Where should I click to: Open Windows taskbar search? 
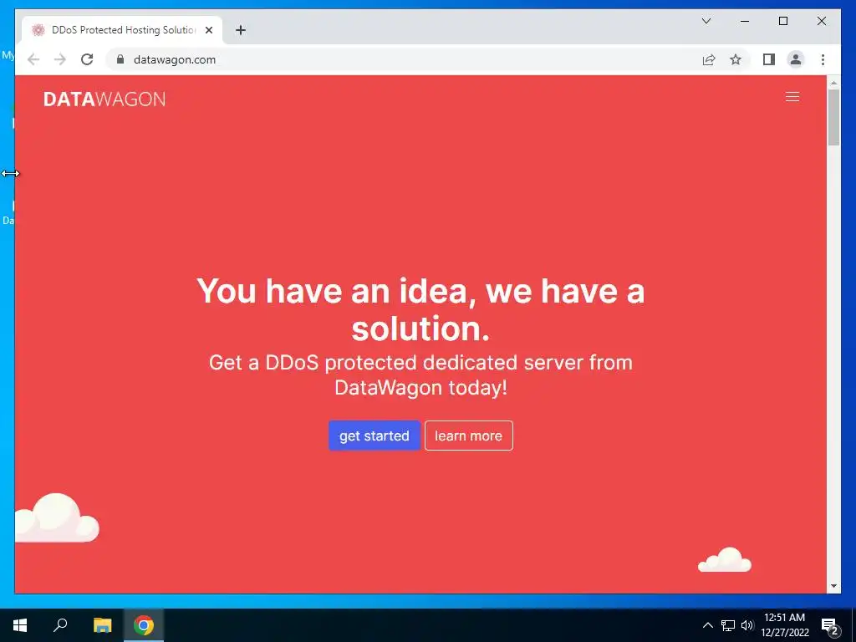[x=60, y=625]
